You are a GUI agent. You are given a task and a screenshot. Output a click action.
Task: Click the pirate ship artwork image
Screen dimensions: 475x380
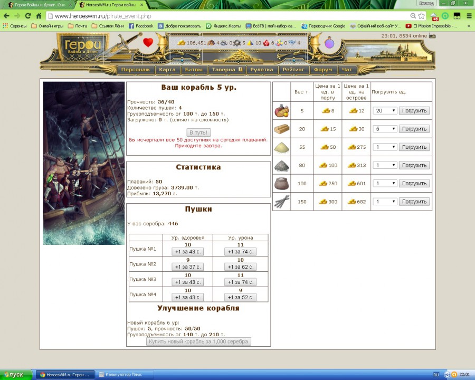pyautogui.click(x=84, y=163)
